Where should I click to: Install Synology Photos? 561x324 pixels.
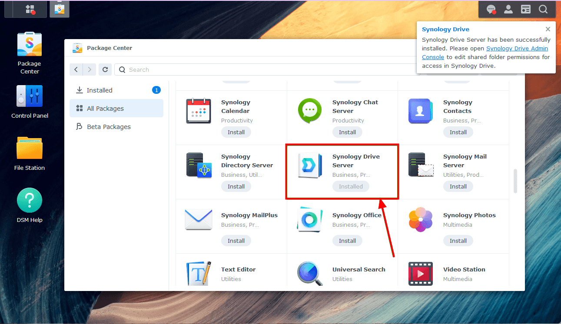point(458,241)
